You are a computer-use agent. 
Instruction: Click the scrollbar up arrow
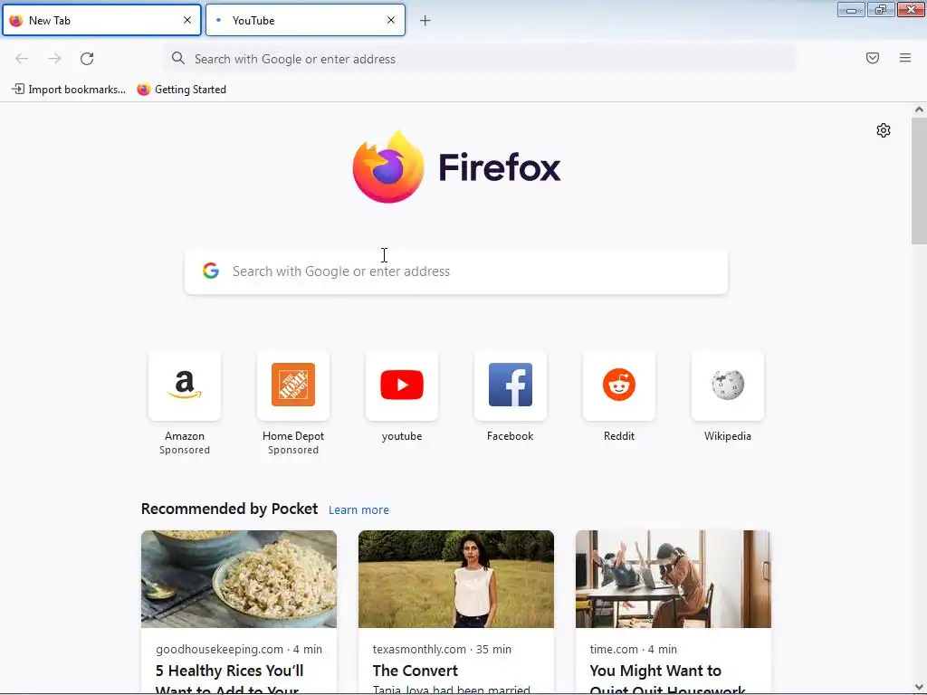tap(919, 109)
